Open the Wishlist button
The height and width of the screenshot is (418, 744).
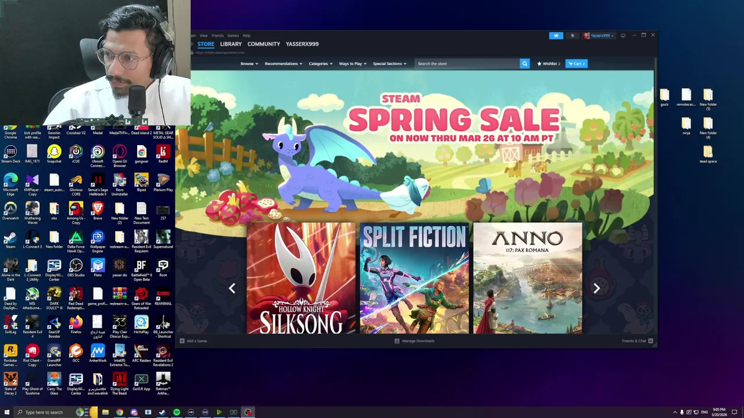click(x=549, y=63)
